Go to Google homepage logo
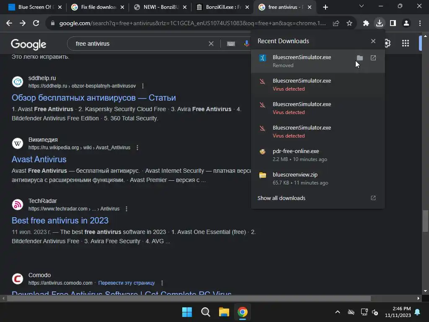Viewport: 429px width, 322px height. pos(28,44)
